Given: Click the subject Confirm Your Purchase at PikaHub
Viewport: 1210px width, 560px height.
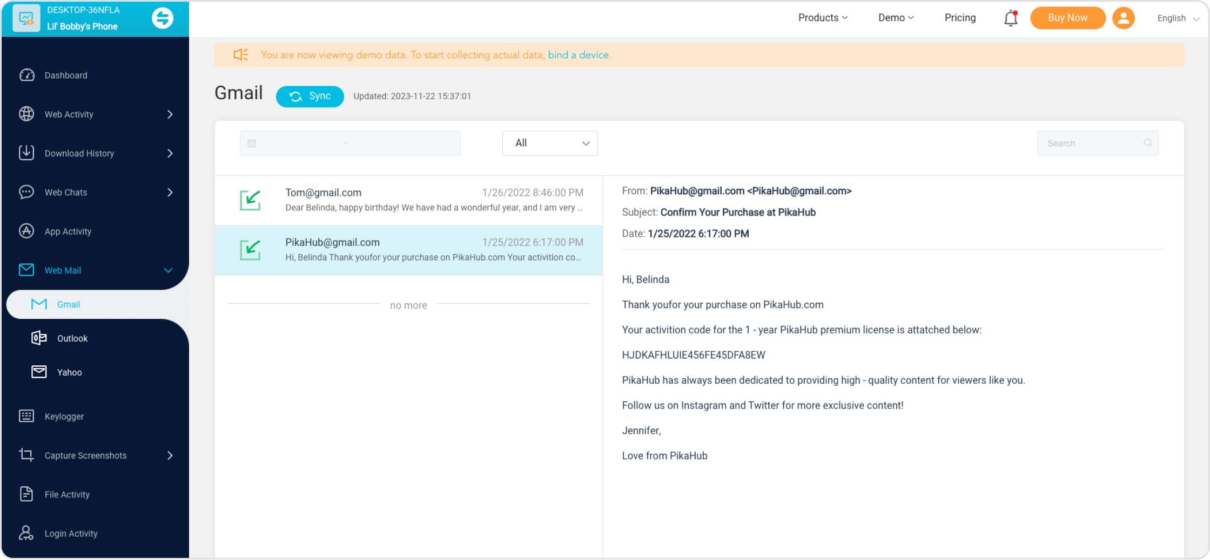Looking at the screenshot, I should (x=738, y=212).
